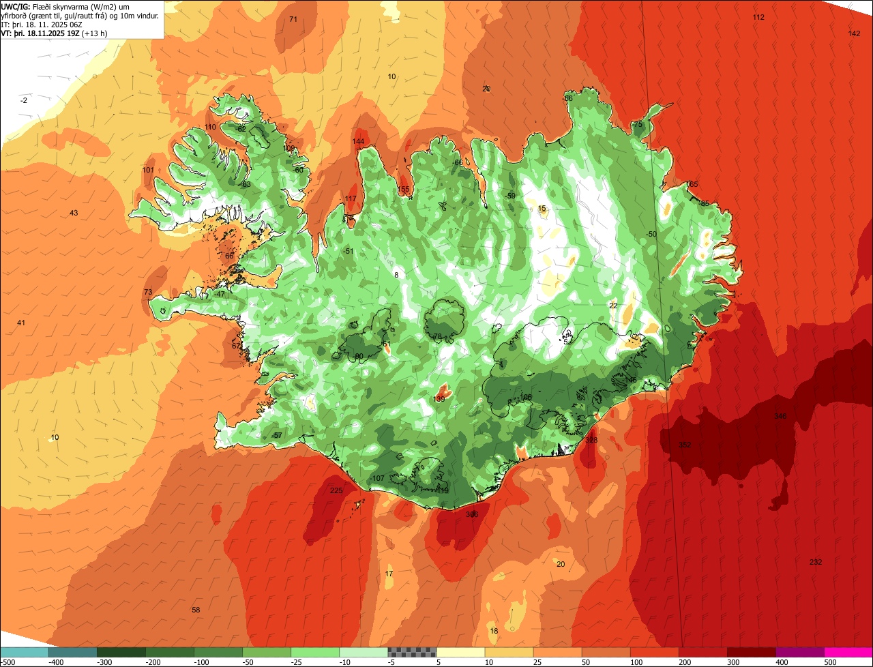Viewport: 873px width, 667px height.
Task: Click the '400' legend label
Action: click(x=782, y=662)
